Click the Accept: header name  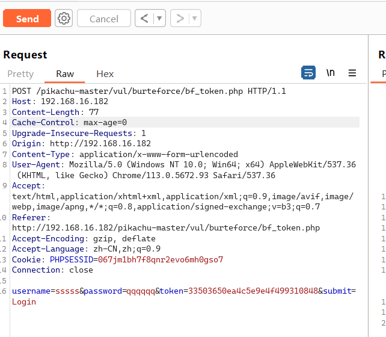click(x=28, y=186)
